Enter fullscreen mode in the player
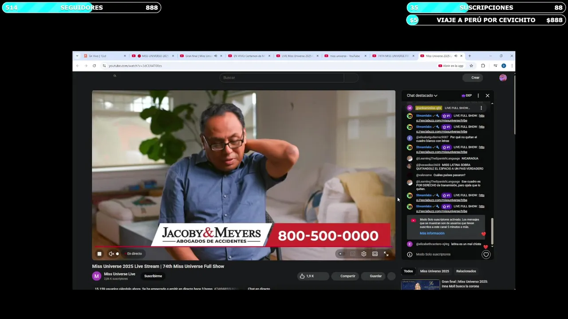The image size is (568, 319). pyautogui.click(x=386, y=254)
